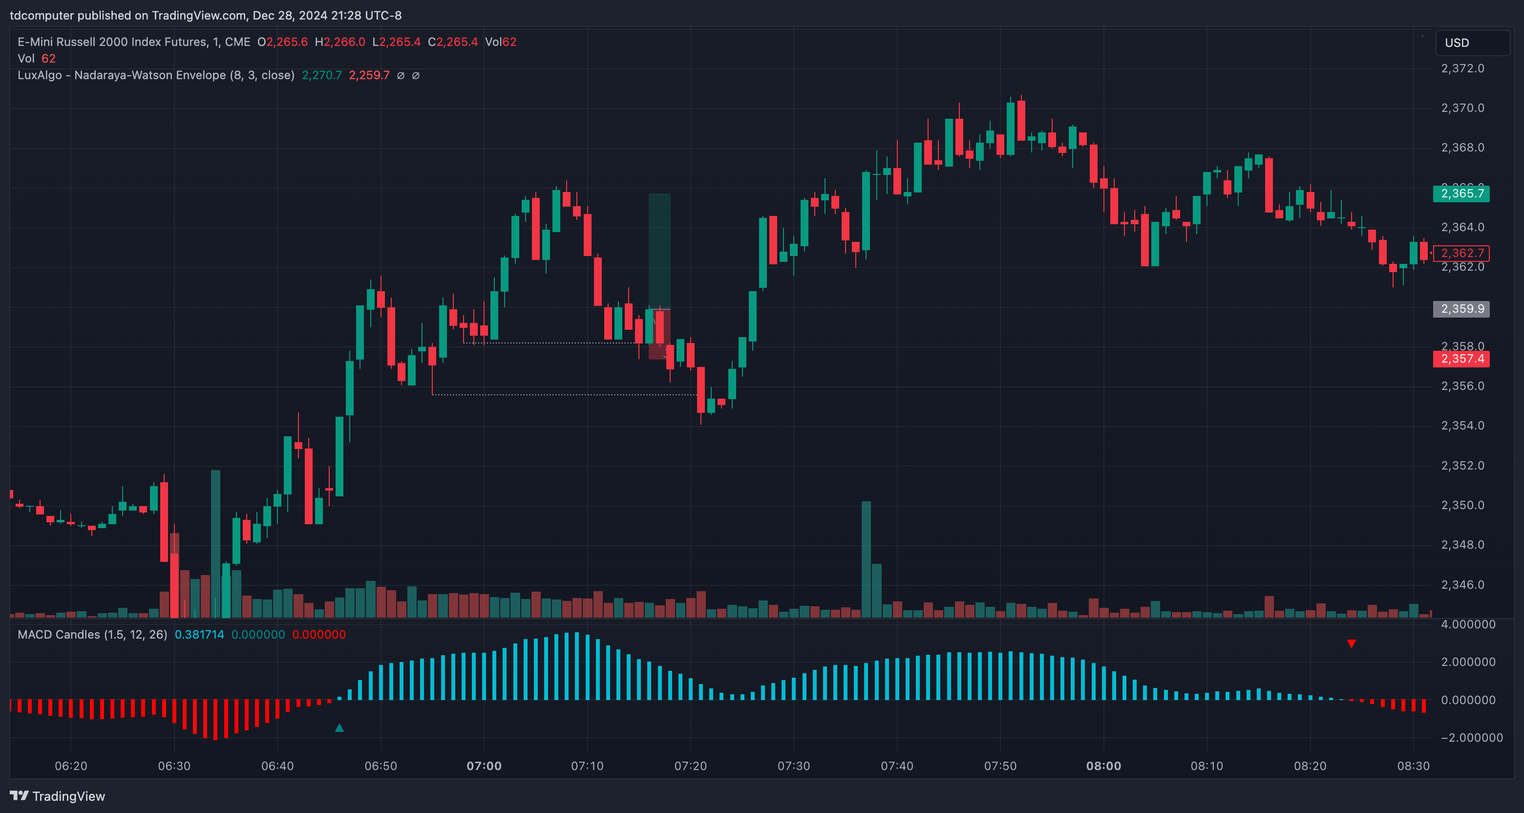The image size is (1524, 813).
Task: Click the Vol indicator legend label
Action: (26, 59)
